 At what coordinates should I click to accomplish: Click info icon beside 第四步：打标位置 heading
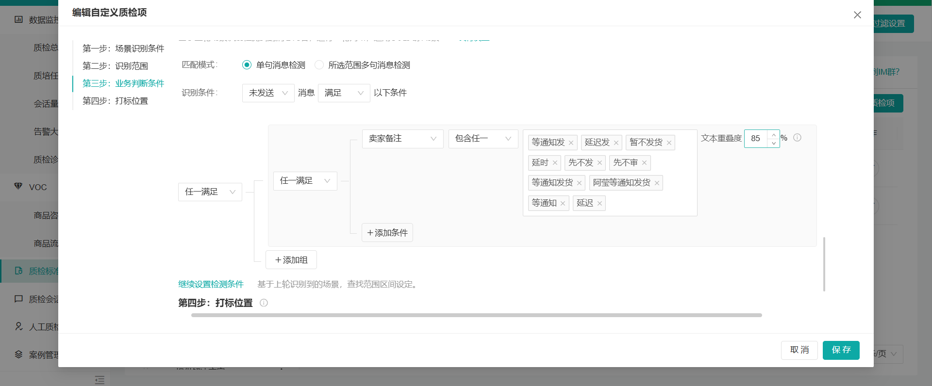point(264,303)
